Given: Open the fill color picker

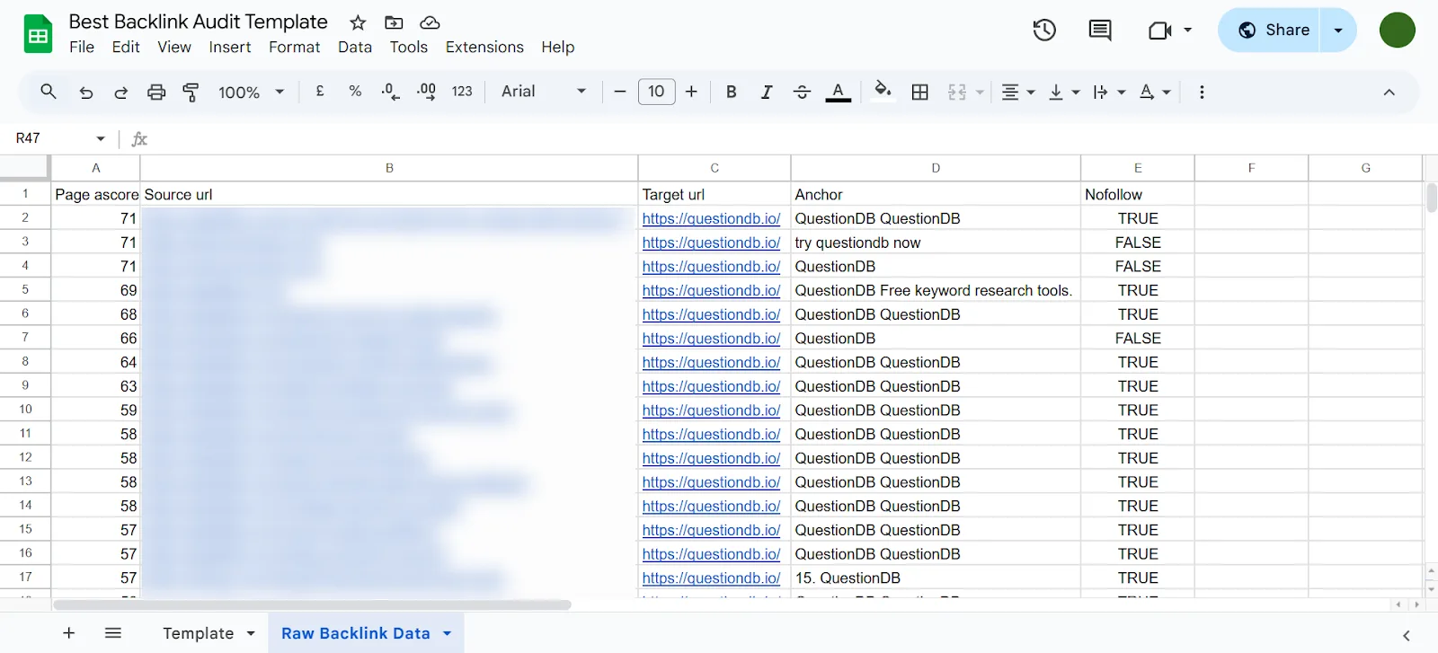Looking at the screenshot, I should click(883, 91).
